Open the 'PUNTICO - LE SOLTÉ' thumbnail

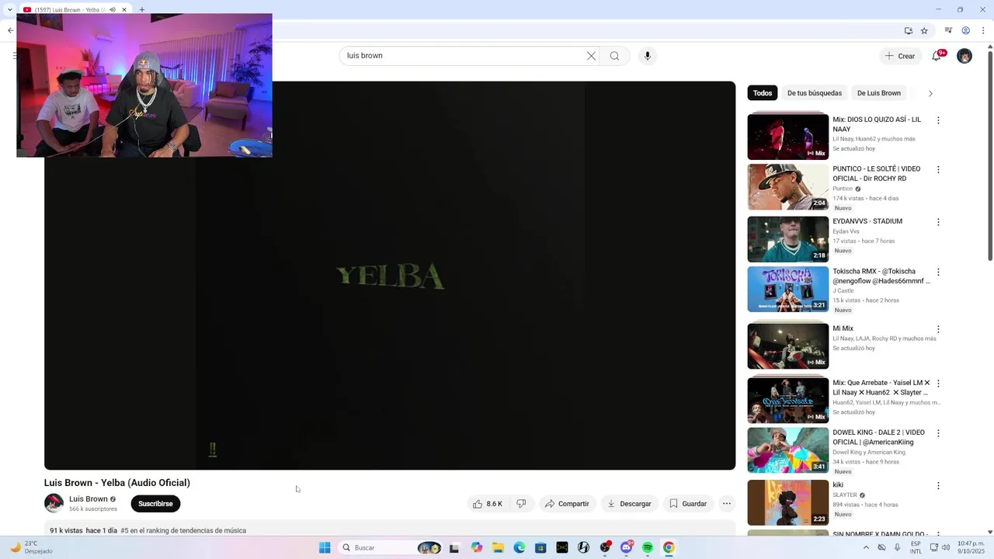(x=788, y=186)
